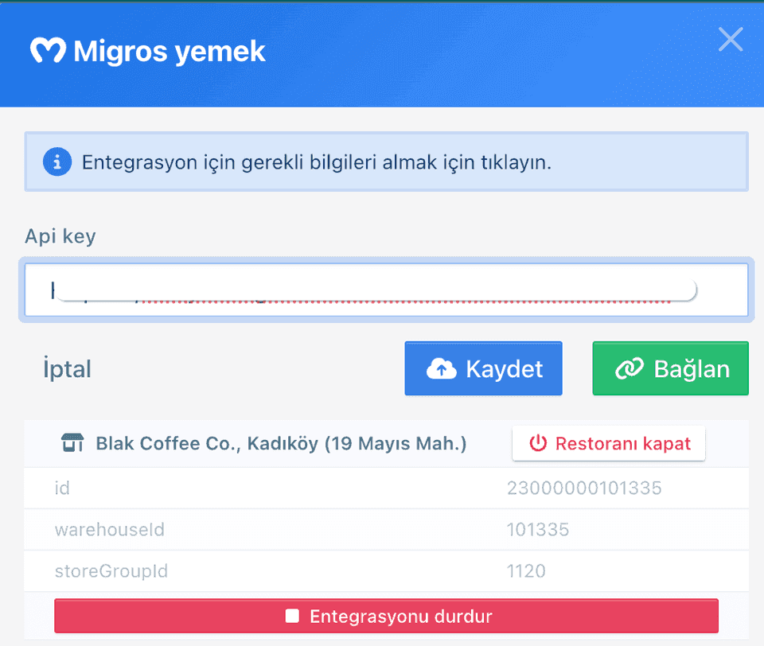Screen dimensions: 764x646
Task: Click the storeGroupId row label
Action: click(111, 571)
